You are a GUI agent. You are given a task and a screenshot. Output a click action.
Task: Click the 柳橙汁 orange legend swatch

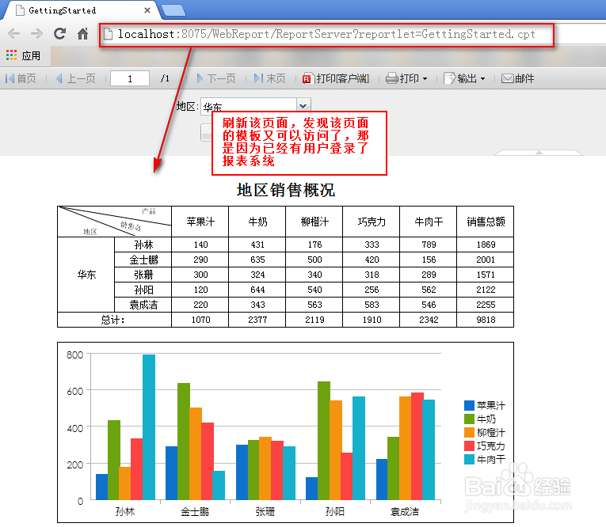tap(469, 432)
